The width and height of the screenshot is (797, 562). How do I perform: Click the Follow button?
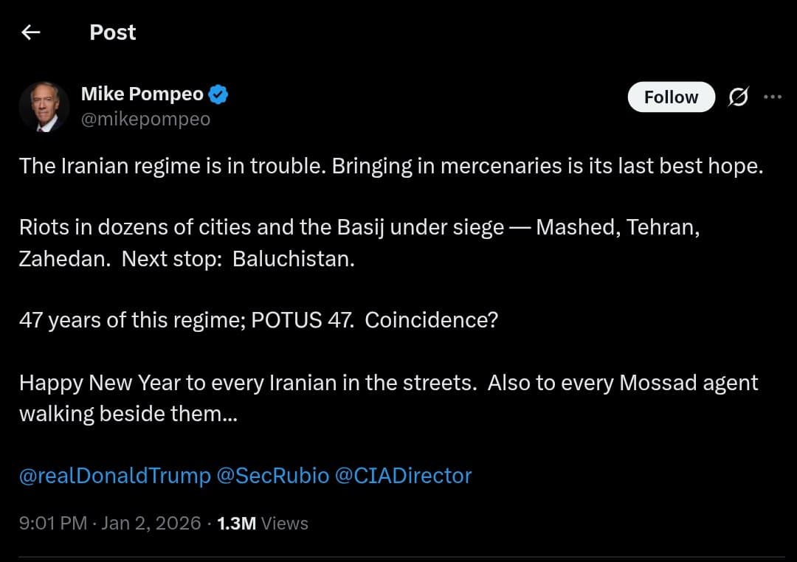point(671,97)
